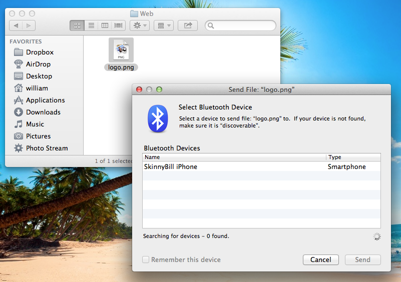Click the Bluetooth logo icon

click(x=158, y=118)
